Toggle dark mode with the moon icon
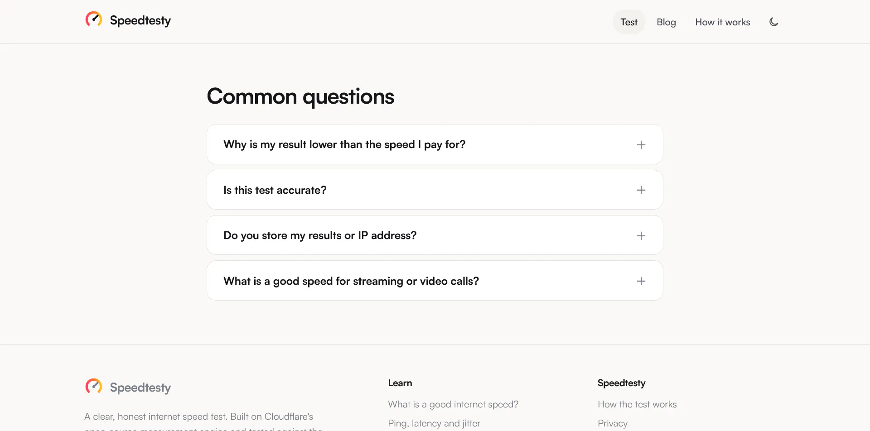The height and width of the screenshot is (431, 870). tap(774, 22)
